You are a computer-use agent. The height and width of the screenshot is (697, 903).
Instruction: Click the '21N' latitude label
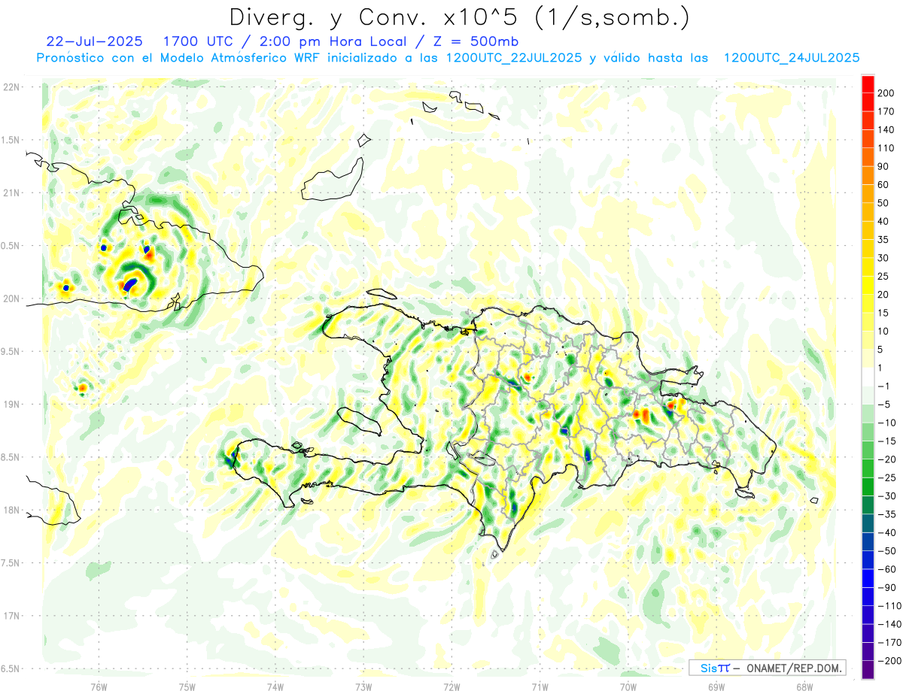point(11,192)
